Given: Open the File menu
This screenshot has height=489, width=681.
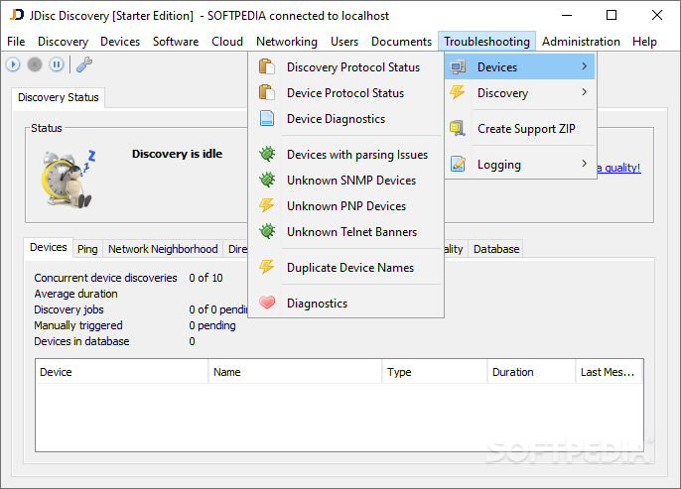Looking at the screenshot, I should point(16,42).
